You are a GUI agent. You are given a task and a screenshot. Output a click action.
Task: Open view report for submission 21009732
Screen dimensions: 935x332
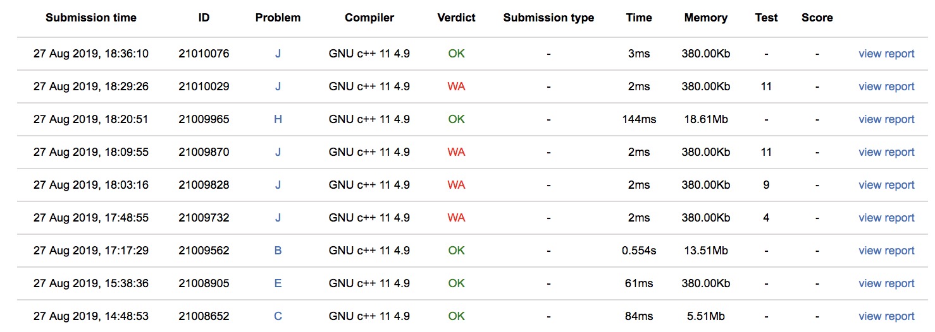tap(886, 218)
